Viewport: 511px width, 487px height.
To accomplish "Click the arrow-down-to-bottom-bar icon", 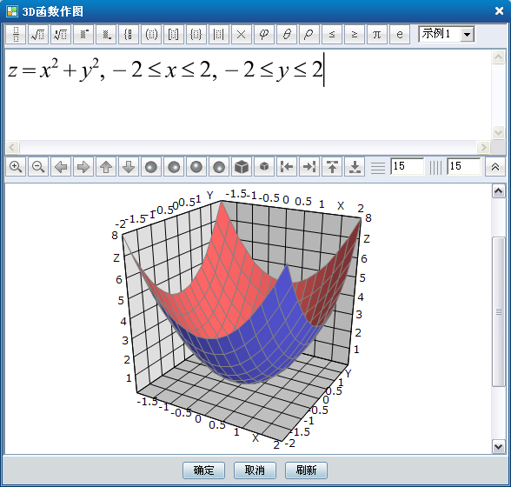I will 355,167.
